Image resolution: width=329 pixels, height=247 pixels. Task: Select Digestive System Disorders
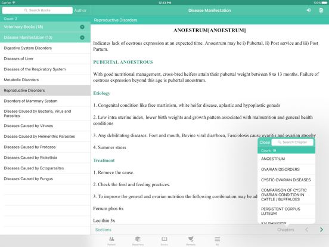click(45, 48)
